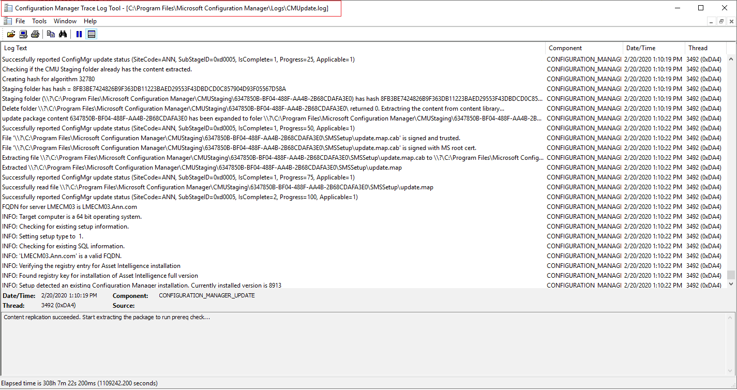Select 'Extracting file' update.map.cab row
Viewport: 737px width, 390px height.
[x=363, y=158]
